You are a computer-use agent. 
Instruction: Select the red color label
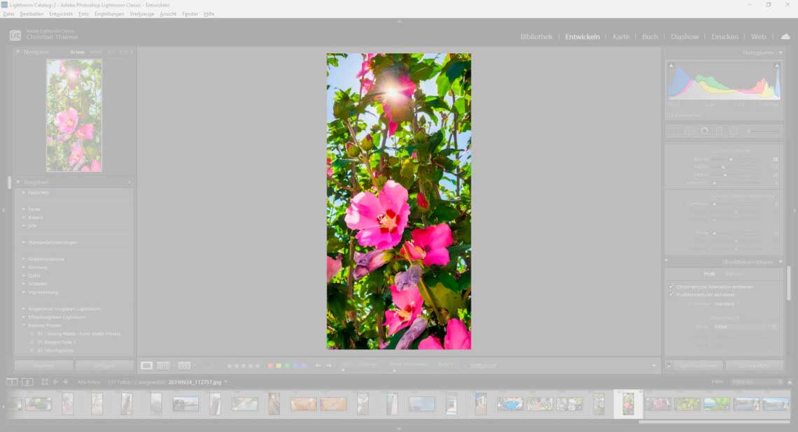271,366
